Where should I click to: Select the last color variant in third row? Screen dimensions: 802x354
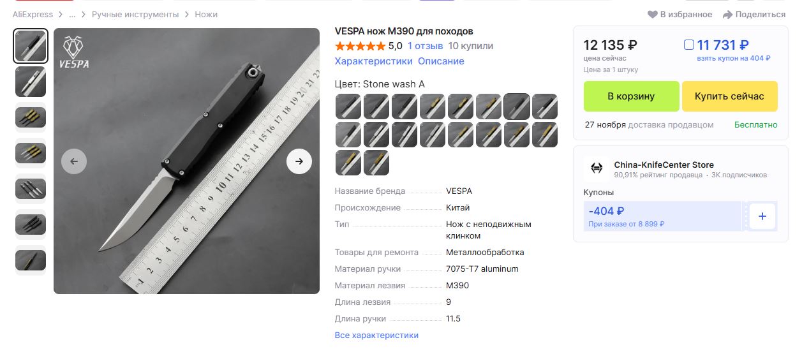click(x=376, y=163)
